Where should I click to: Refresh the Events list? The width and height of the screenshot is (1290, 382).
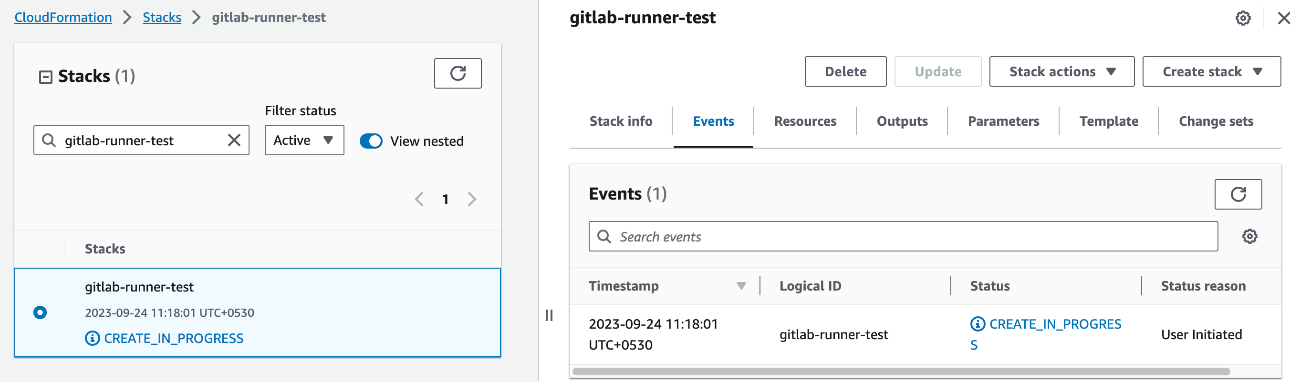pyautogui.click(x=1238, y=194)
